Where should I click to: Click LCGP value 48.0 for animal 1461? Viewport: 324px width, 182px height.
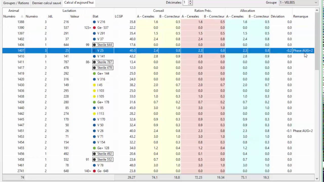tap(132, 165)
